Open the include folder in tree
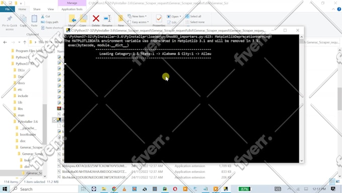Screen dimensions: 342x193 click(21, 96)
